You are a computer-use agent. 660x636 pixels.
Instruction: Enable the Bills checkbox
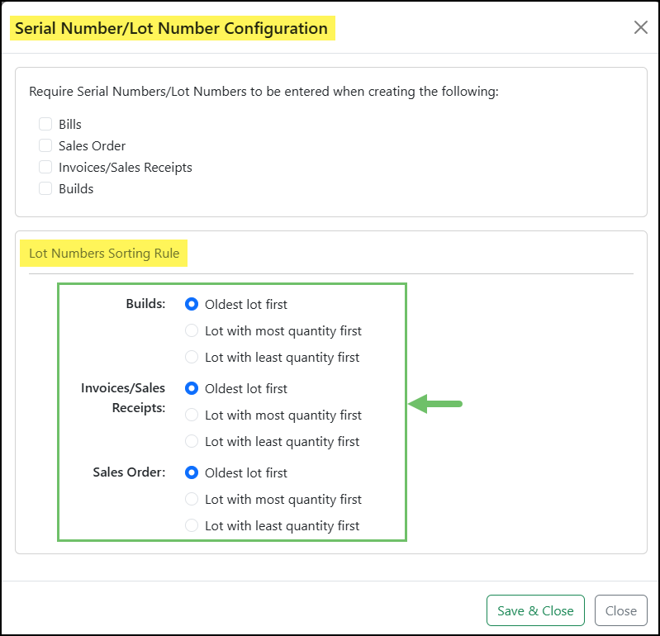click(45, 125)
